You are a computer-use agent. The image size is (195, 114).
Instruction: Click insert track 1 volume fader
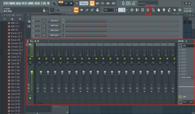(x=41, y=73)
